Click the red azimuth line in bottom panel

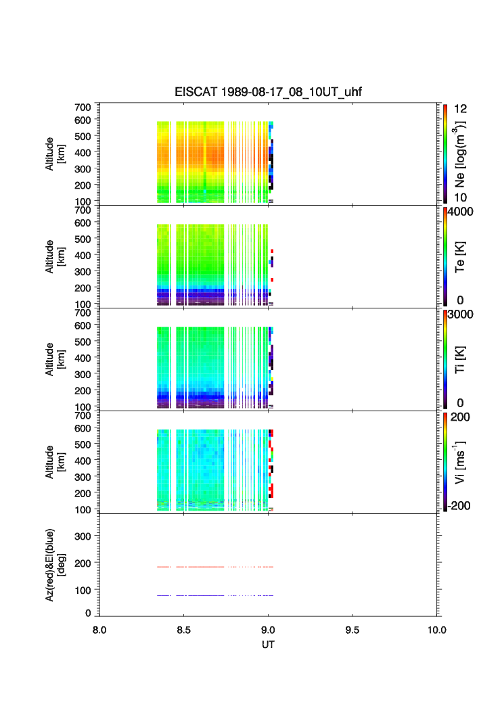click(203, 567)
